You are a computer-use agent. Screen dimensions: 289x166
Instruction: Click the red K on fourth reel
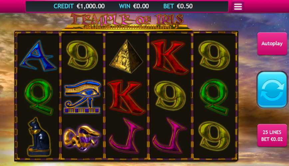click(169, 57)
